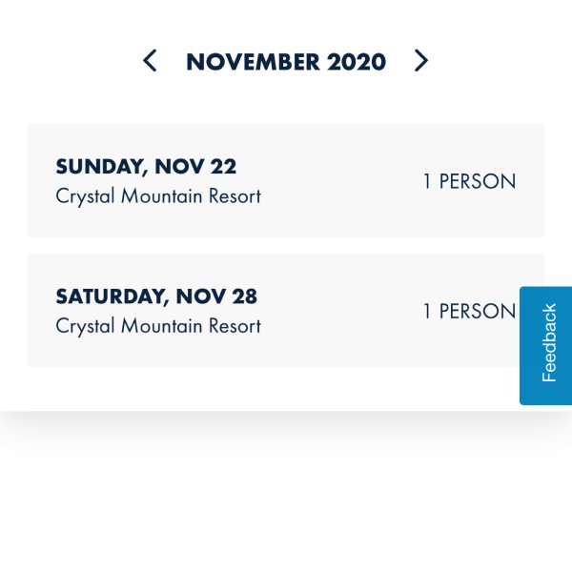Click the word Resort in the Nov 22 card
The height and width of the screenshot is (572, 572).
click(235, 196)
